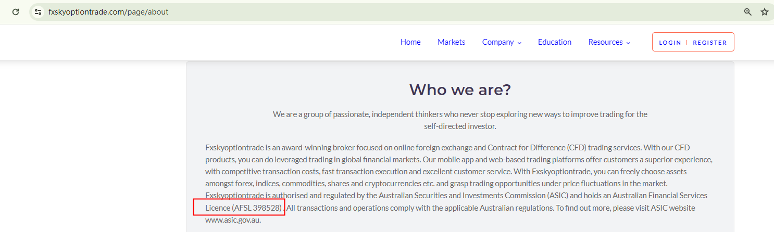The height and width of the screenshot is (232, 774).
Task: Go to the Home page
Action: [410, 42]
